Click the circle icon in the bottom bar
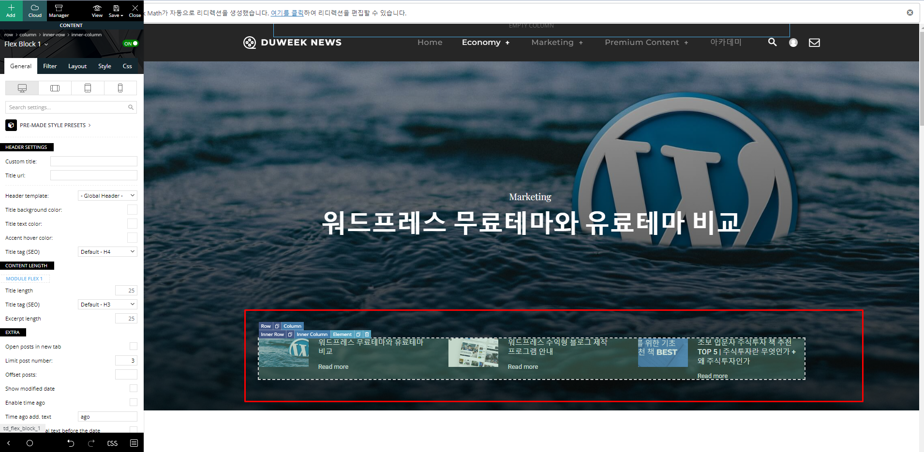This screenshot has height=452, width=924. tap(30, 443)
